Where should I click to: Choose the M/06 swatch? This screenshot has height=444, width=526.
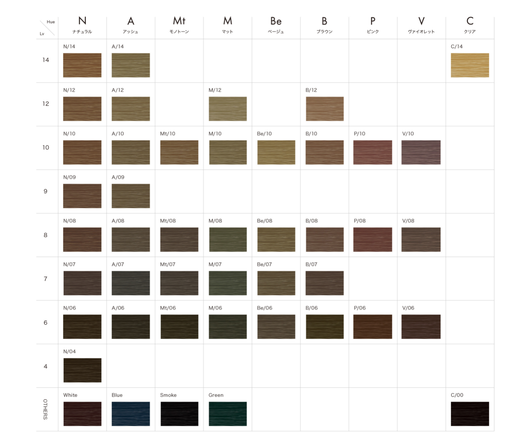point(228,327)
